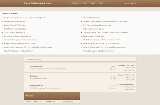160x105 pixels.
Task: Open Aydın Nazilli Yatılı İş İlanları topic
Action: click(x=93, y=29)
